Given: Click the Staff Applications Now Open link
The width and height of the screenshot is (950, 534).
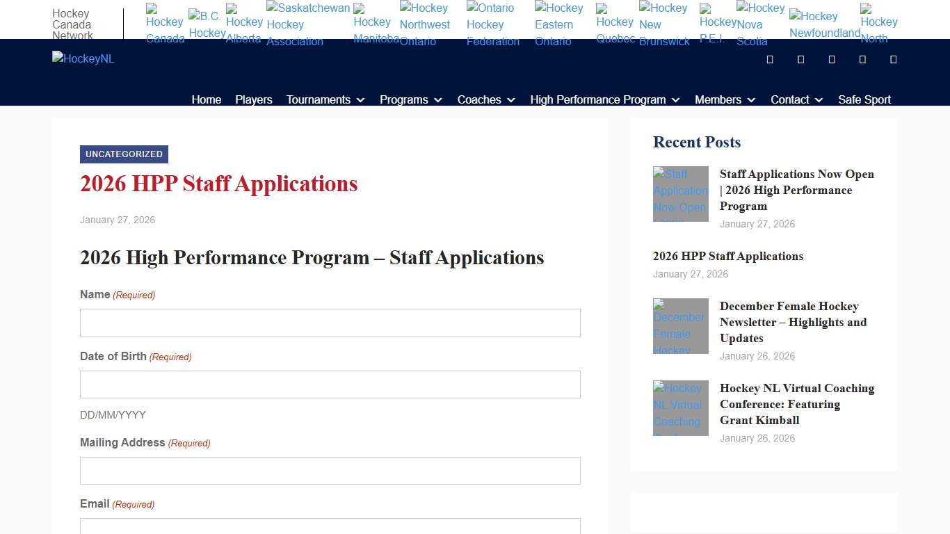Looking at the screenshot, I should coord(796,190).
